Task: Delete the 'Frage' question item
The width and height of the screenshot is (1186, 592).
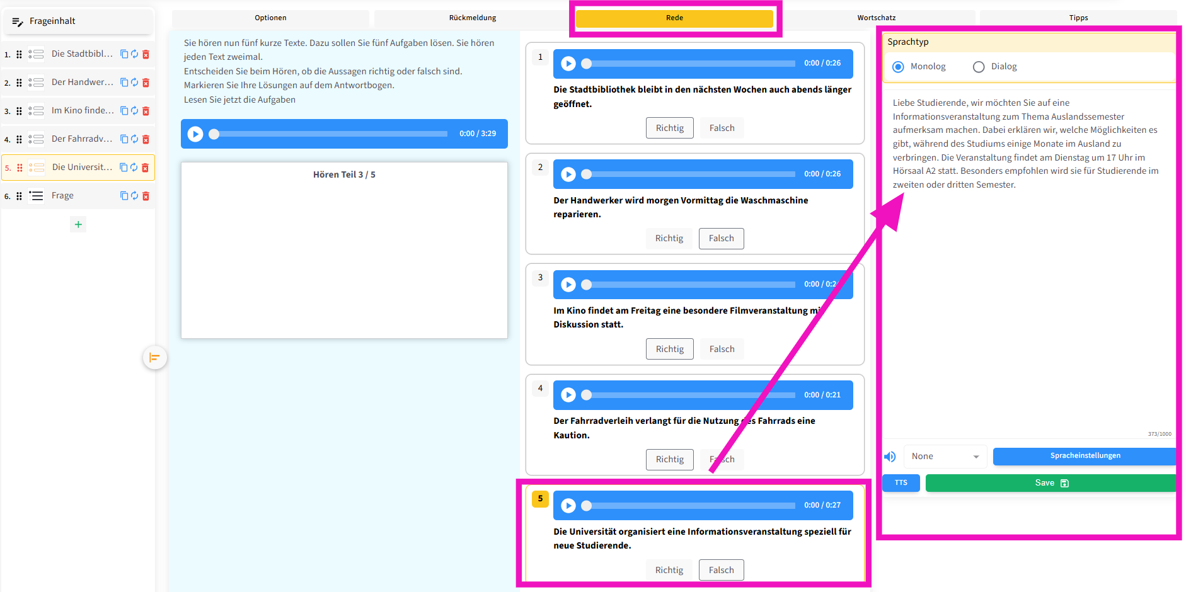Action: (x=146, y=196)
